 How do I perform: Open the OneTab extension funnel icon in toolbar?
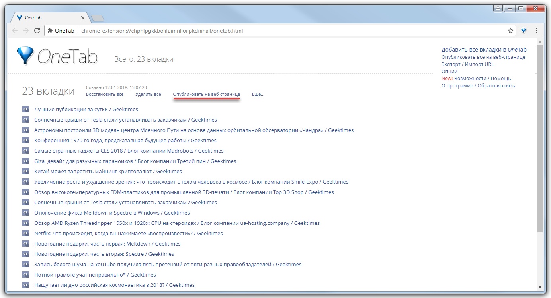click(x=524, y=31)
